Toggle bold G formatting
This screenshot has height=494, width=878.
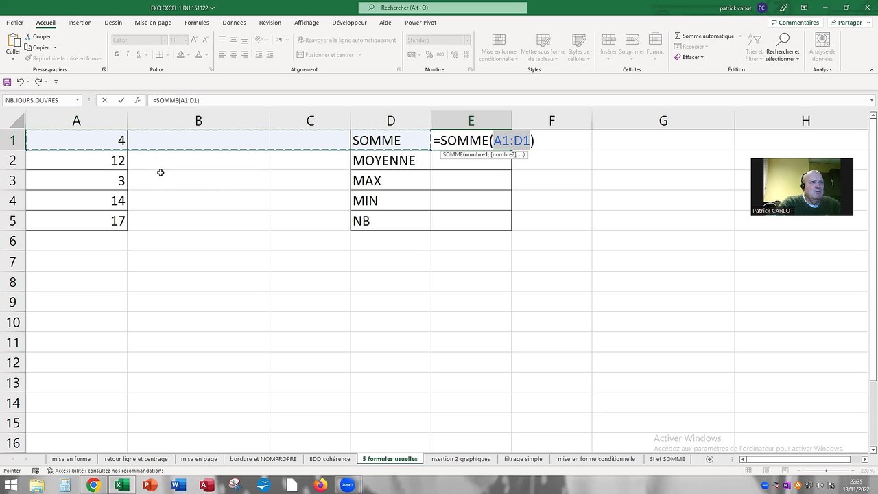117,55
